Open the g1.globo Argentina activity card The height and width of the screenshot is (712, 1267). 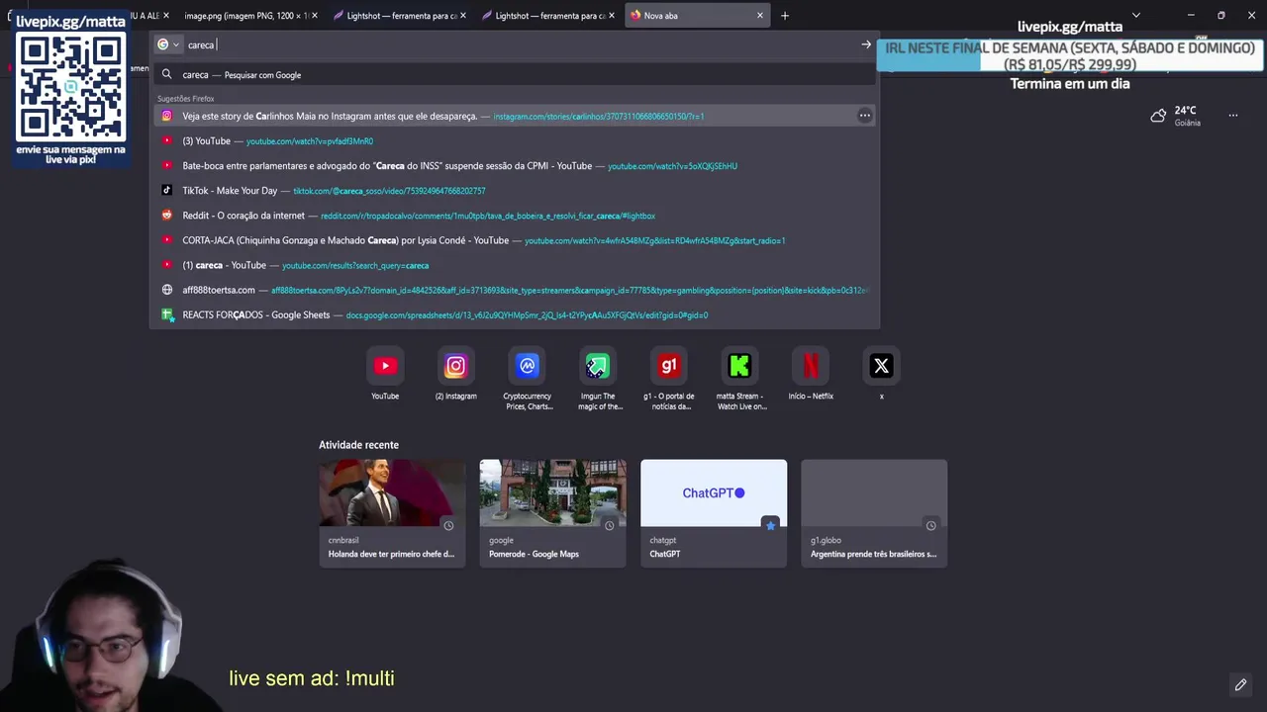[874, 512]
